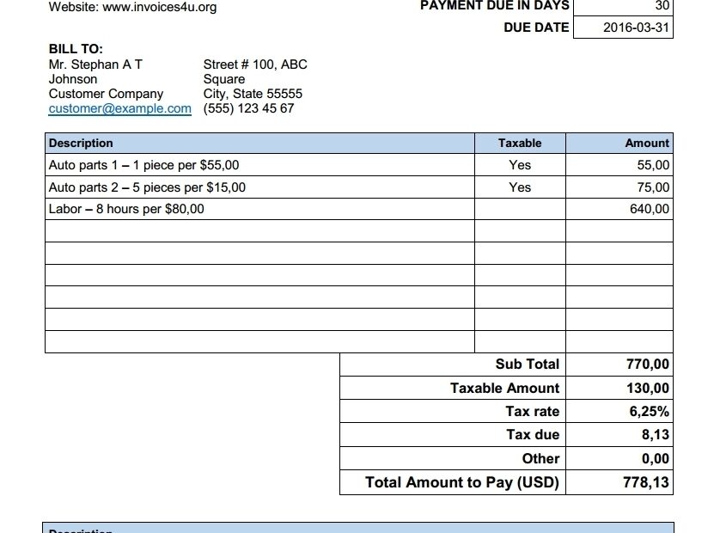Click the Tax due value 8,13
The height and width of the screenshot is (533, 714).
[653, 435]
